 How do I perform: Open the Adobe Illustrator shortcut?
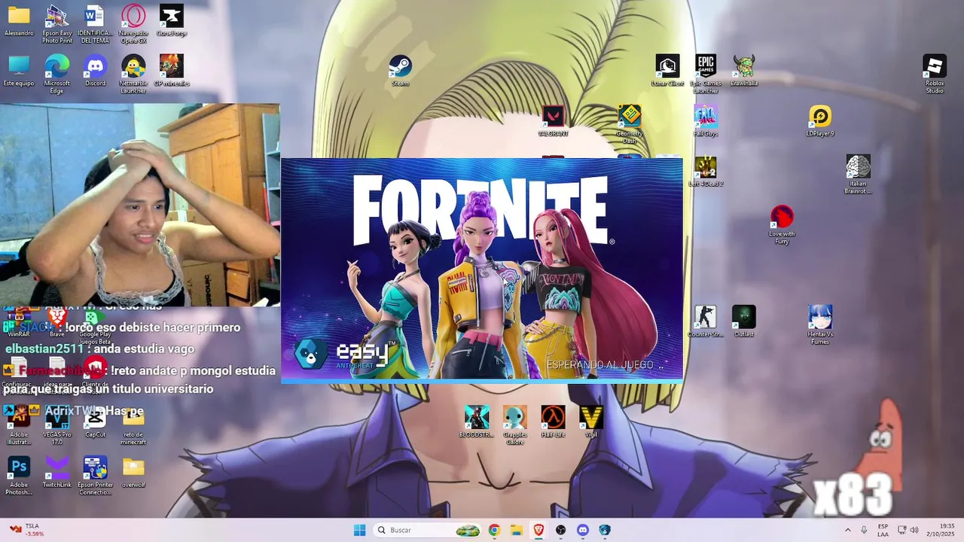(19, 425)
